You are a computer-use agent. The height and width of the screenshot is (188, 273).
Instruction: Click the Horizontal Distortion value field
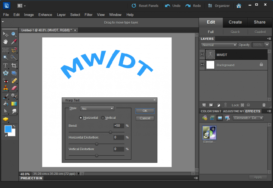(119, 138)
